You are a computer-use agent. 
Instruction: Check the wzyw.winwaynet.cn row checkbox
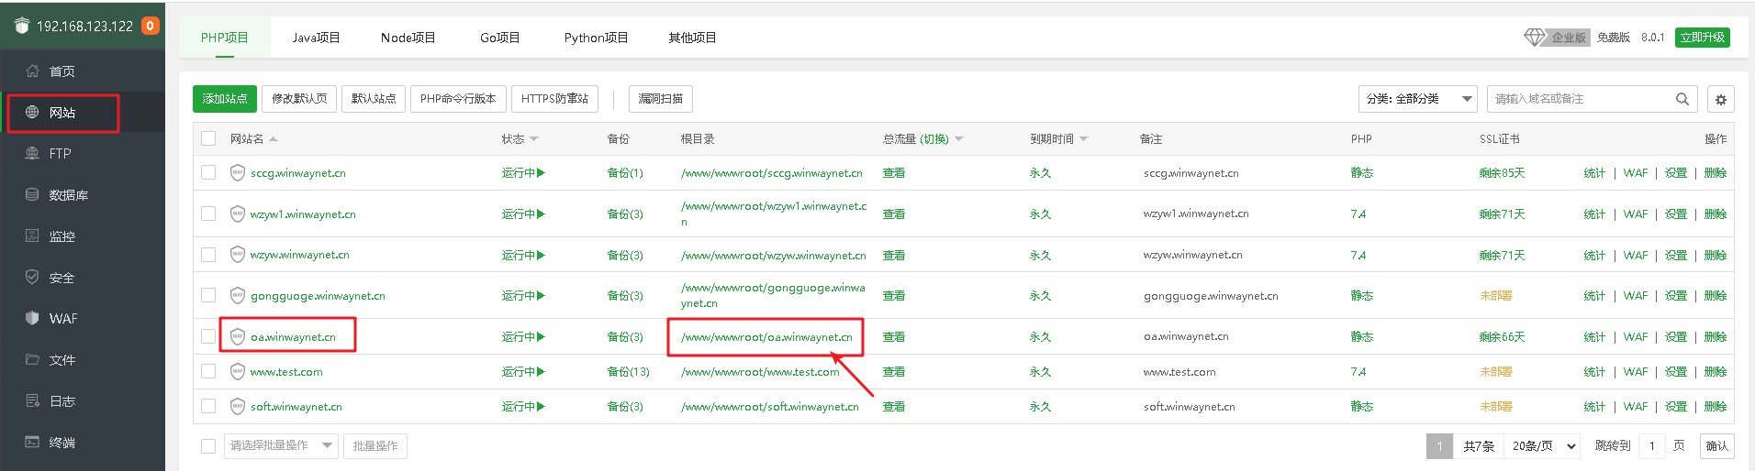[208, 255]
